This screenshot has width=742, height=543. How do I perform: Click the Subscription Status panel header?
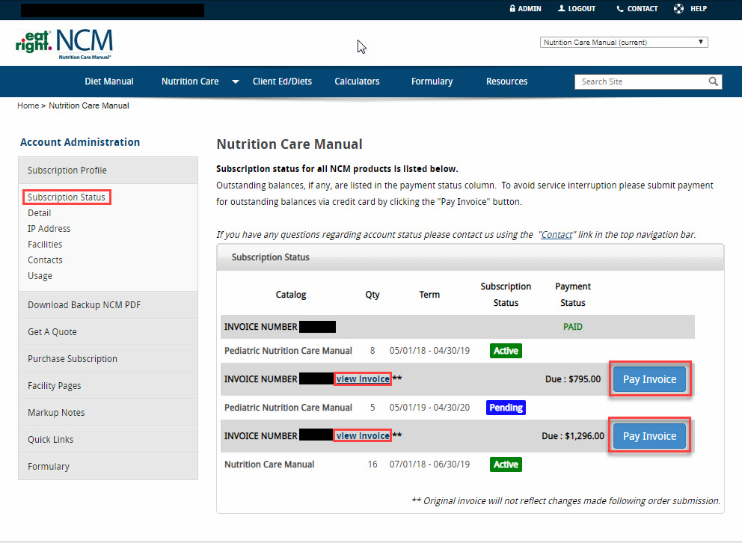(470, 257)
